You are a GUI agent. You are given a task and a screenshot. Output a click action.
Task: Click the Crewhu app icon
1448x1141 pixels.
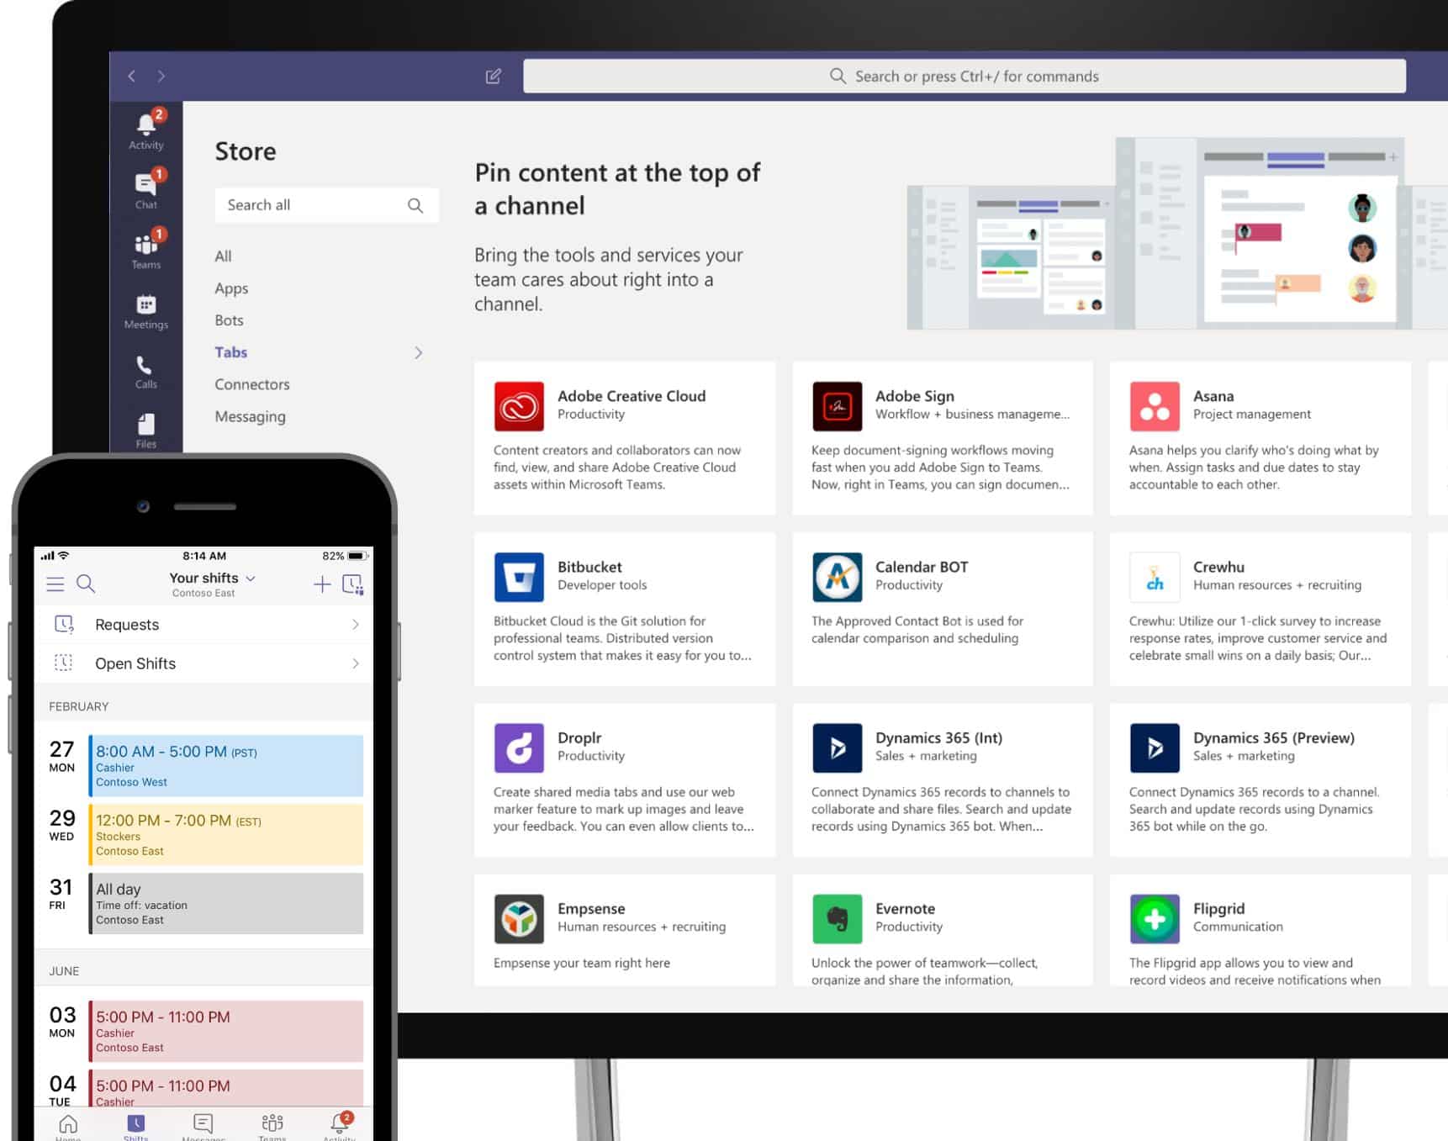[x=1155, y=577]
